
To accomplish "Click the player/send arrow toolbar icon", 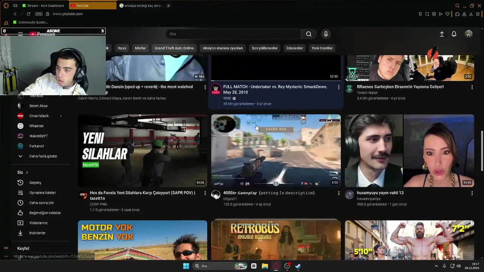I will point(441,14).
